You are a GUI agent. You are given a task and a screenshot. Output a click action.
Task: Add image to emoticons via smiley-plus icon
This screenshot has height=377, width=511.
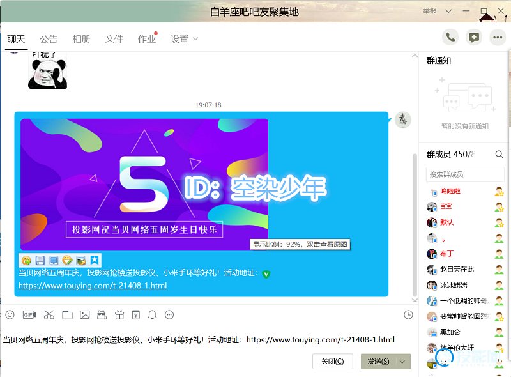(26, 260)
